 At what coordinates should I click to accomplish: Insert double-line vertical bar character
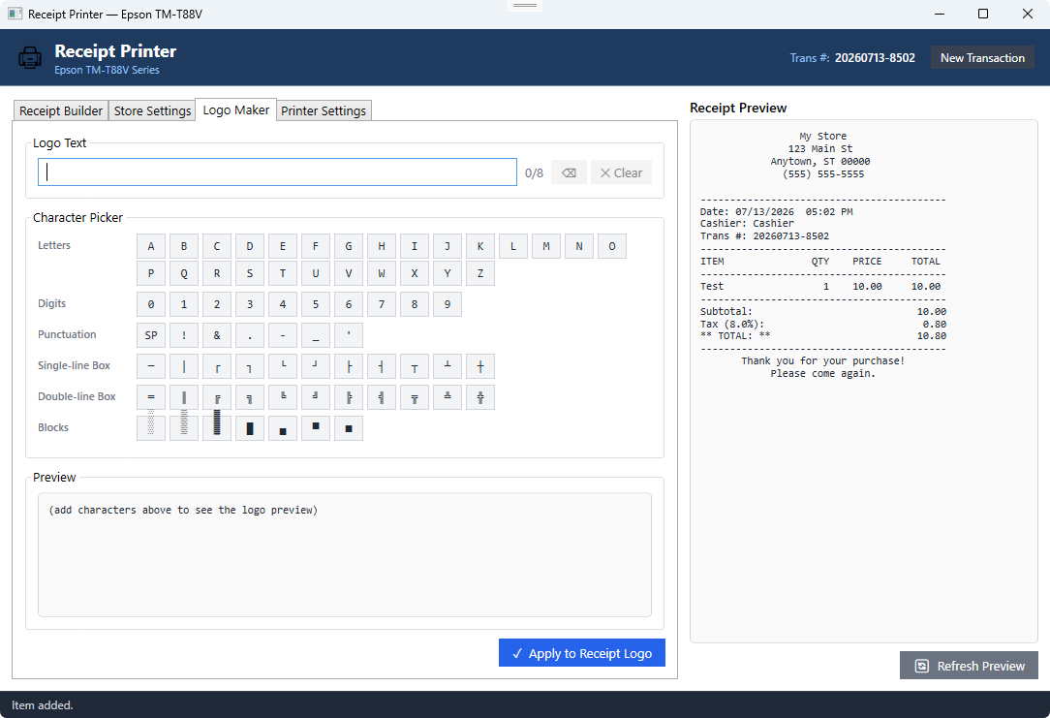point(183,397)
